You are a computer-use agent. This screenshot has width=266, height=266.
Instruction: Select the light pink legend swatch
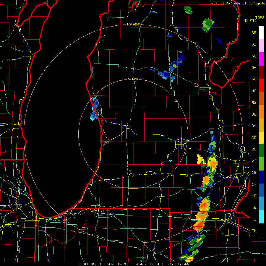pos(261,46)
